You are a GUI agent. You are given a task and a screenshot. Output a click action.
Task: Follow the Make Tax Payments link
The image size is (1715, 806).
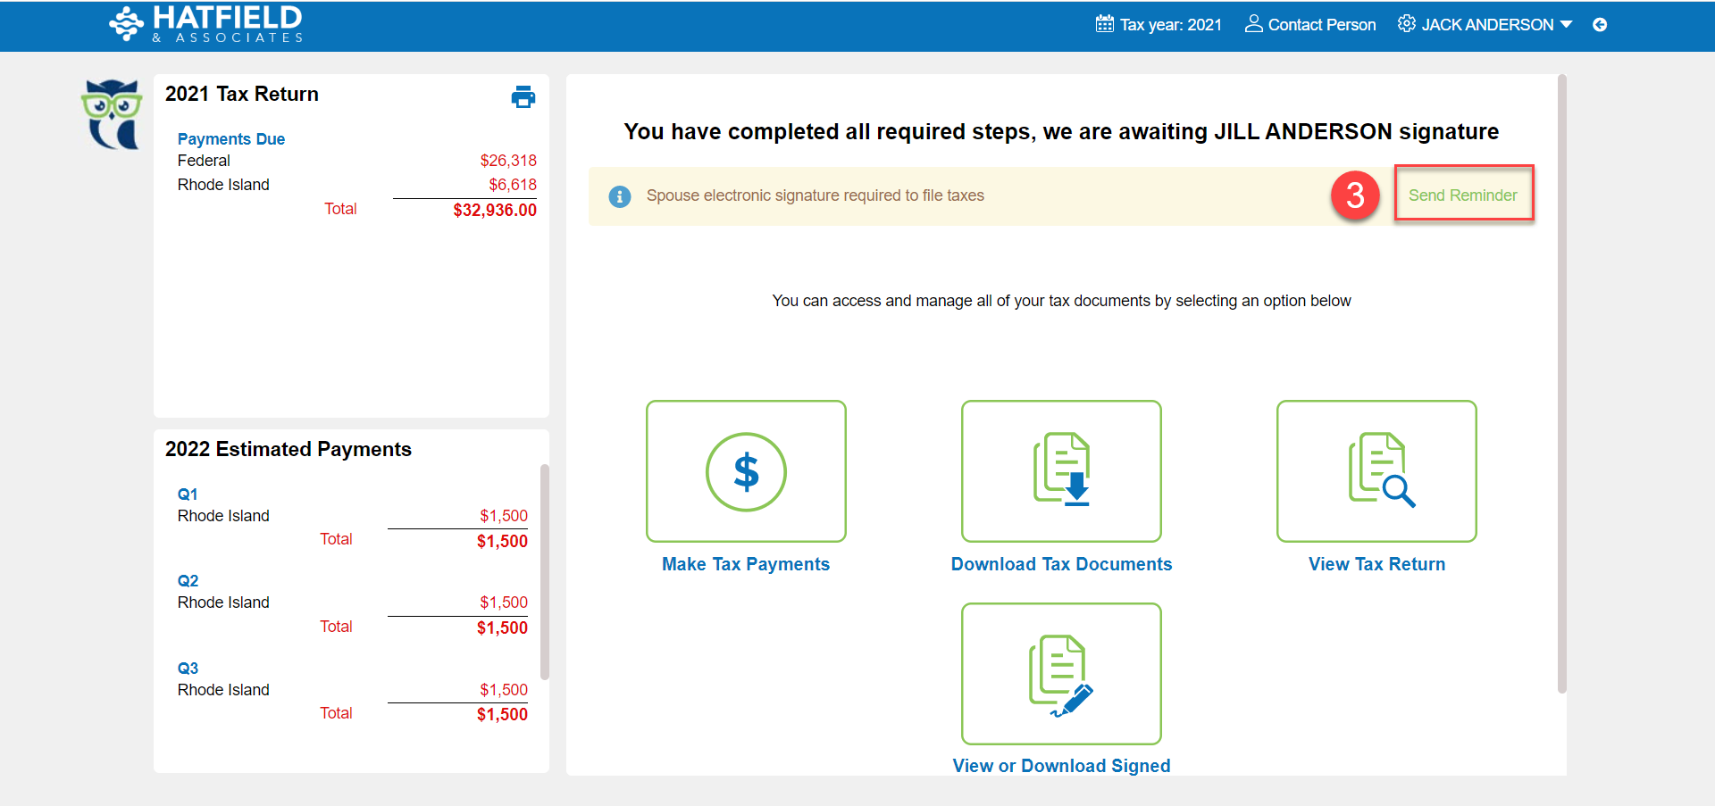click(x=746, y=564)
